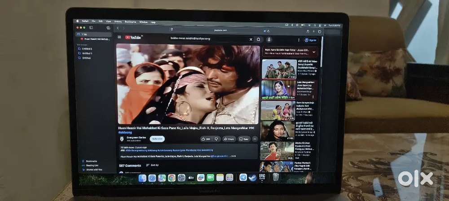Select '1 Tab' group in sidebar
Screen dimensions: 449x201
click(x=94, y=34)
